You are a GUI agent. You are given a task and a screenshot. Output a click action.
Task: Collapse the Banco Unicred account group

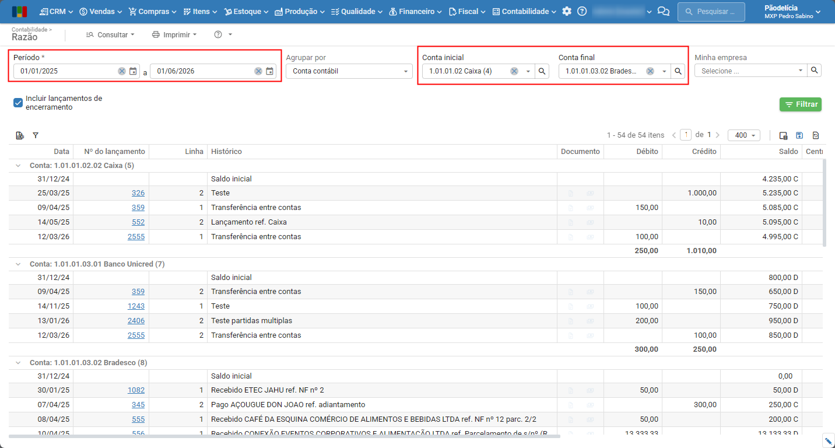pos(19,264)
